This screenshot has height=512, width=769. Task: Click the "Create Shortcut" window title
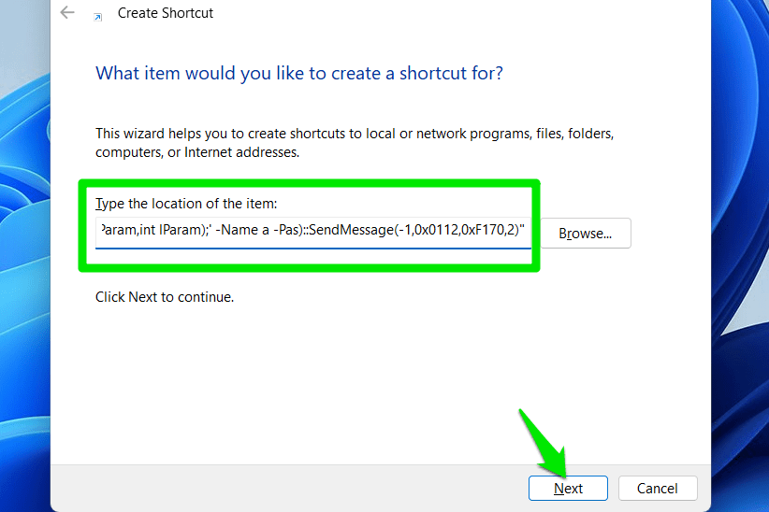click(166, 14)
